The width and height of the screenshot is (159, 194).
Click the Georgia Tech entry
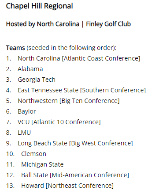coord(37,80)
